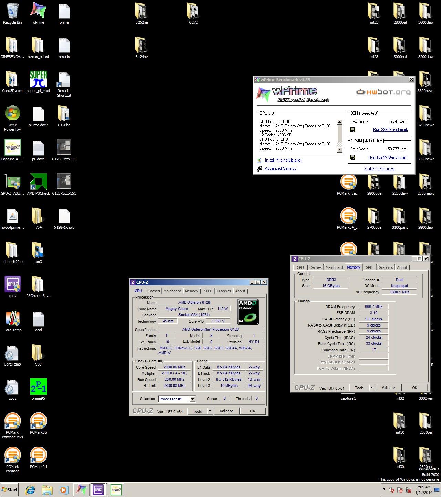Open the CoreTemp settings file icon

coord(12,355)
